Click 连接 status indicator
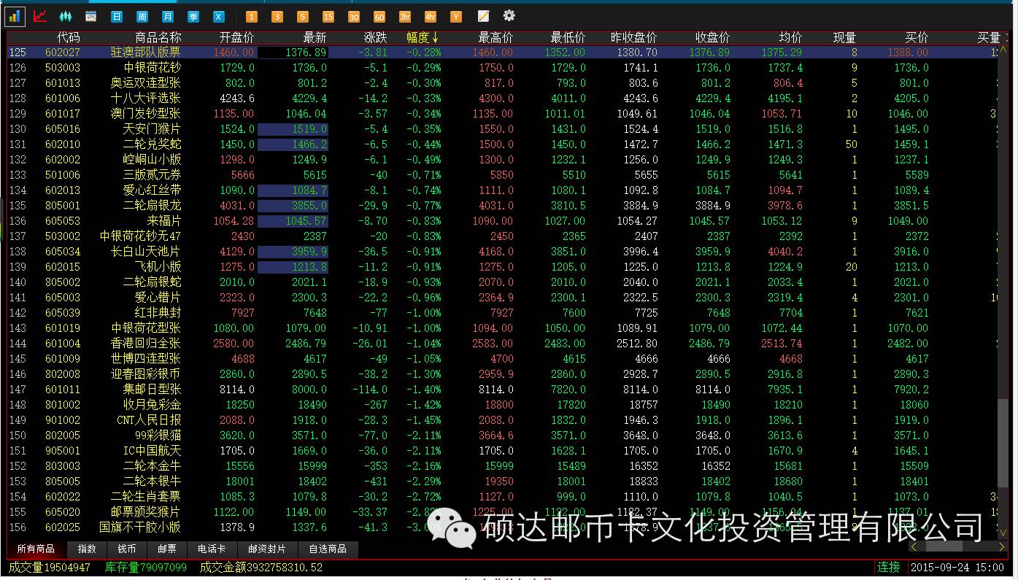The image size is (1018, 580). (889, 567)
